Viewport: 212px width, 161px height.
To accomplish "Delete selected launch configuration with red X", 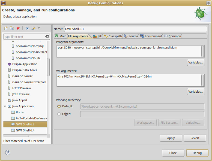I will click(x=18, y=28).
